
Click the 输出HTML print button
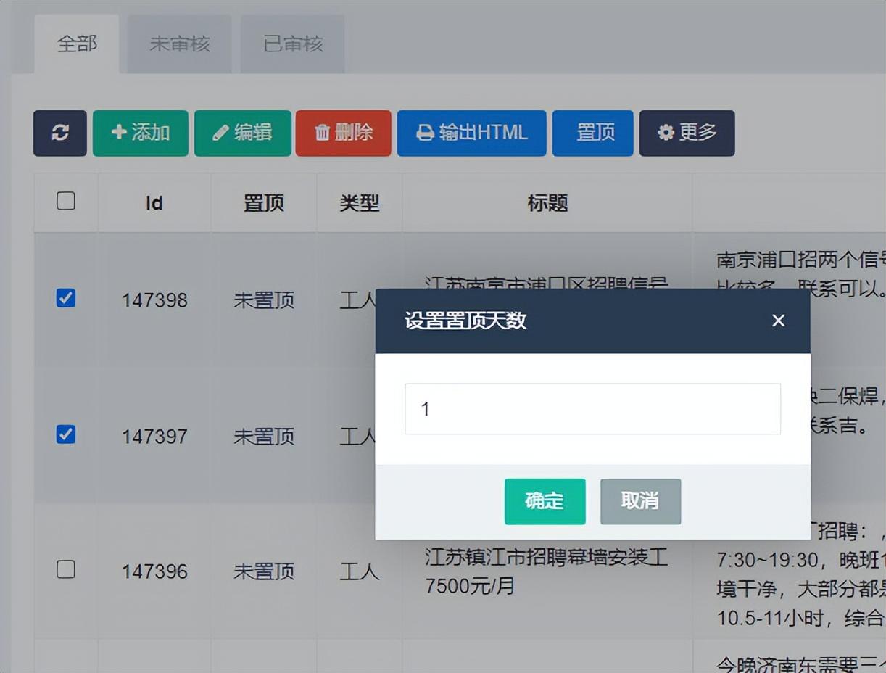(472, 133)
